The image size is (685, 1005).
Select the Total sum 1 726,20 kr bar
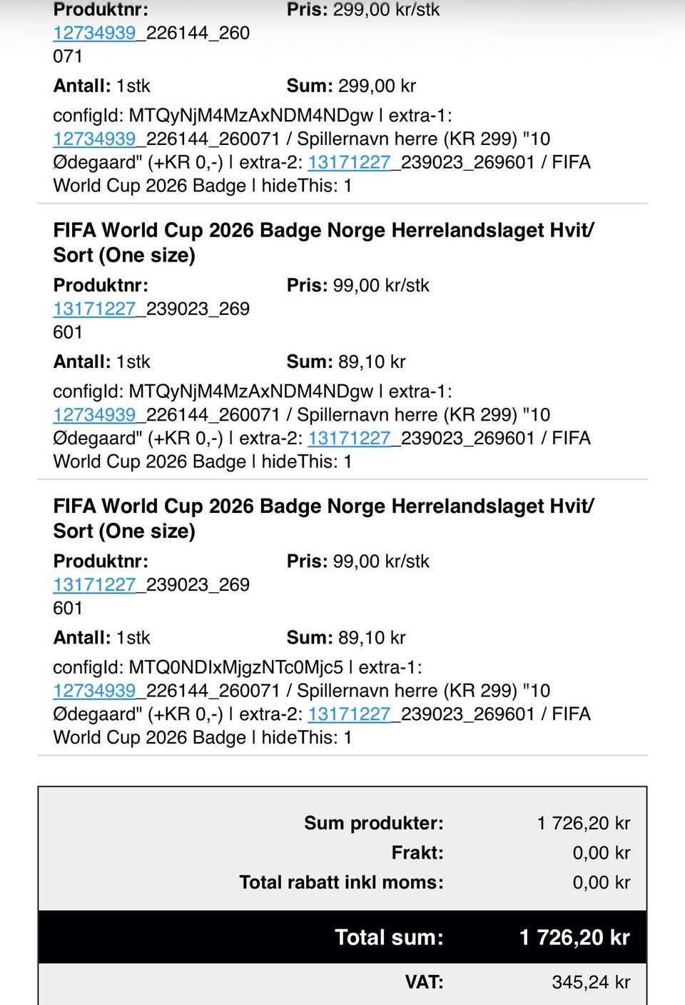coord(342,937)
